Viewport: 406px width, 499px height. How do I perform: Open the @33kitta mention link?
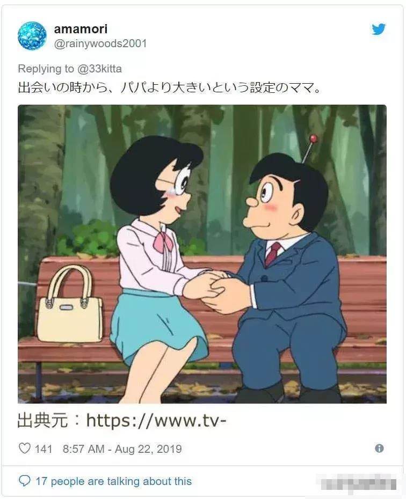pyautogui.click(x=99, y=69)
